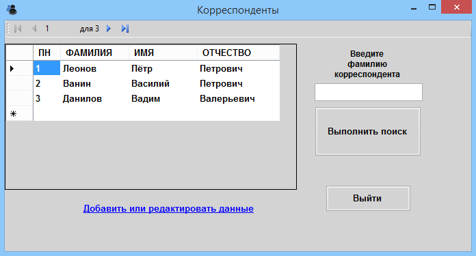Click the 'Выполнить поиск' button
The image size is (476, 256).
coord(368,132)
